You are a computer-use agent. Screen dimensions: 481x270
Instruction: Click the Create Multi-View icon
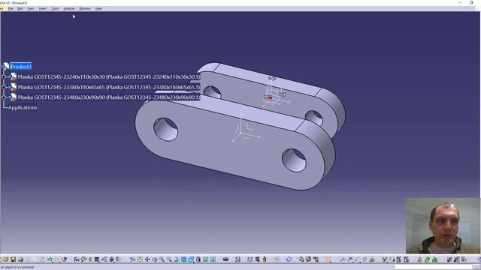[x=183, y=259]
